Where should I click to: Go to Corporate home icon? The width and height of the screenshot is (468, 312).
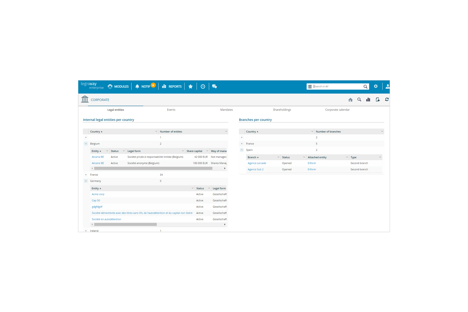(350, 100)
